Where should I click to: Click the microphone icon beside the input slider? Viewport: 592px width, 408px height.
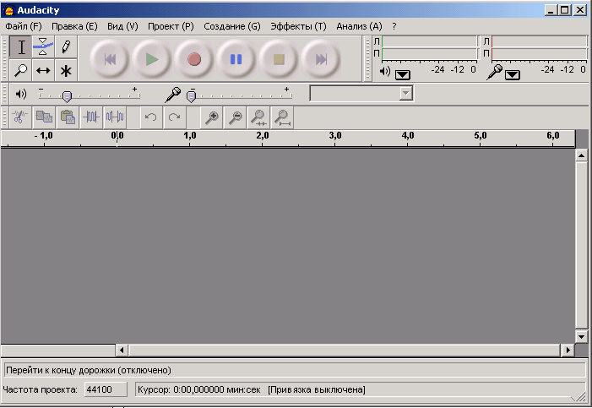point(173,95)
